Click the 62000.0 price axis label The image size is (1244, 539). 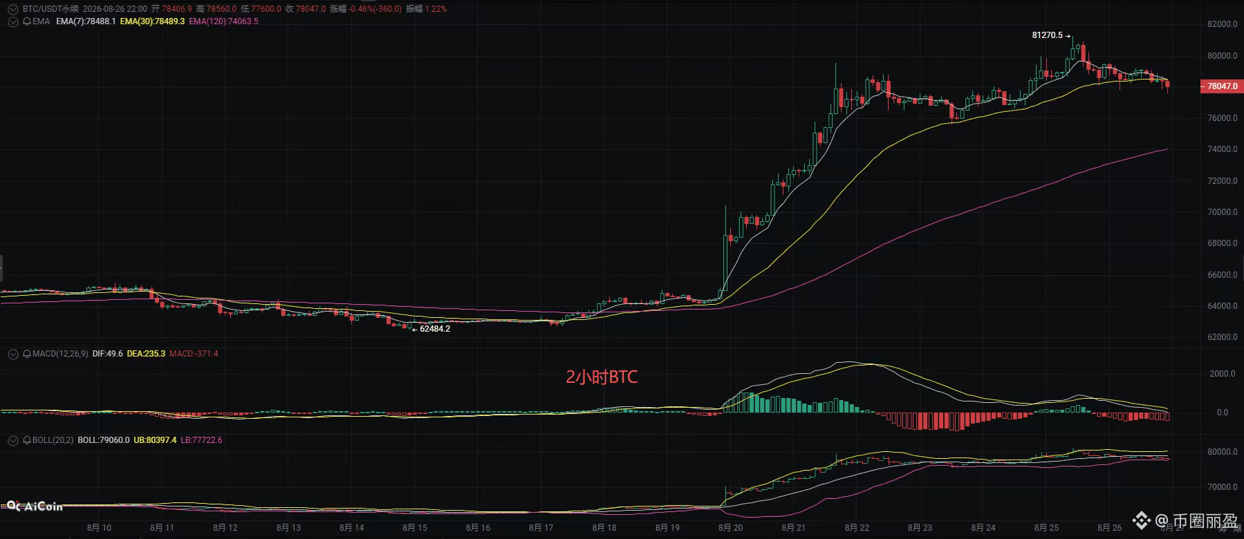coord(1223,337)
